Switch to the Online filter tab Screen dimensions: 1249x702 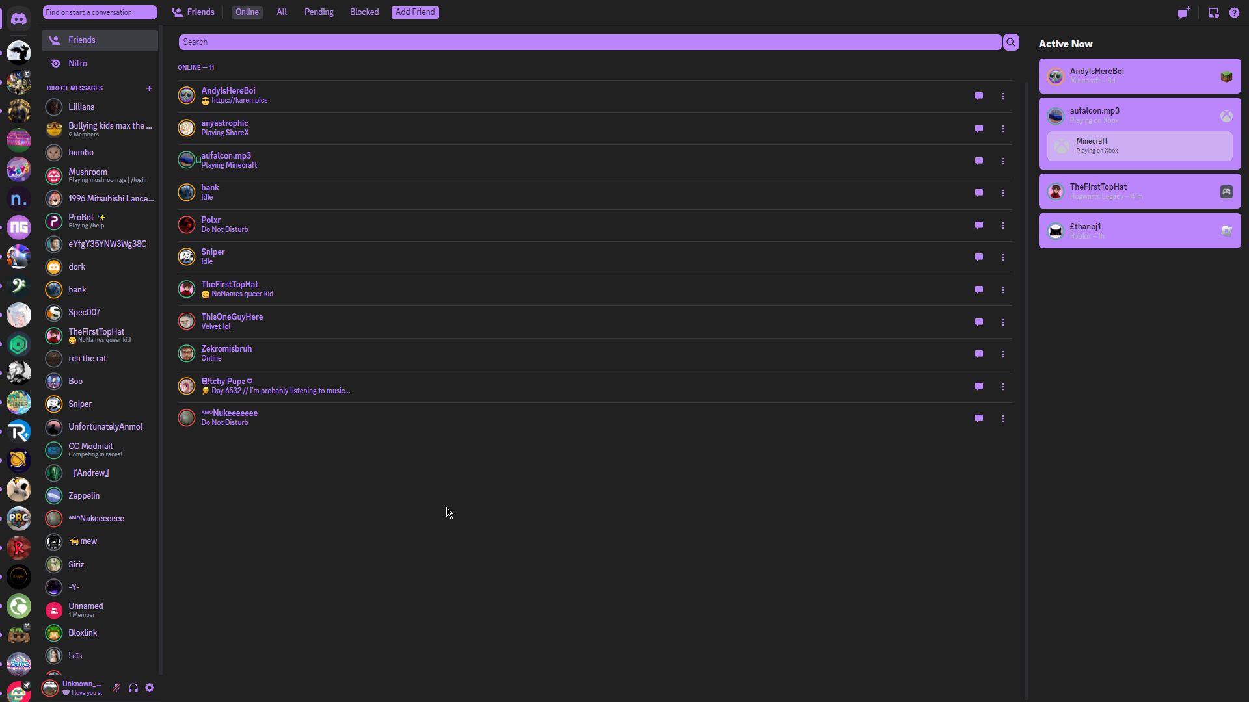[x=246, y=12]
